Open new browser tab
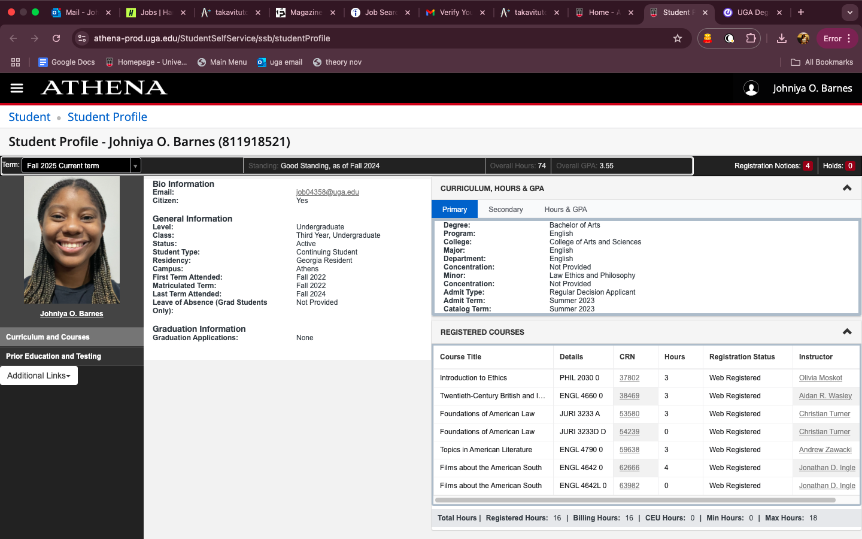862x539 pixels. tap(801, 12)
